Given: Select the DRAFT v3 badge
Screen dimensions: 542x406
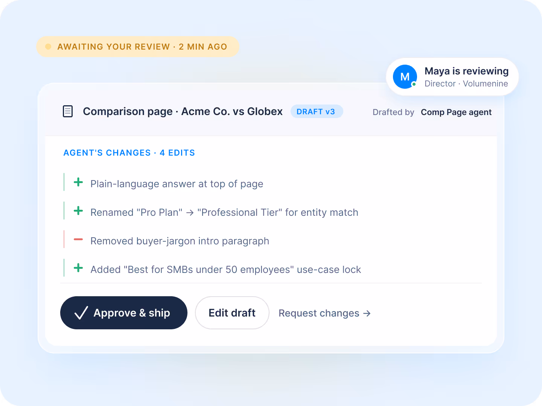Looking at the screenshot, I should (317, 112).
